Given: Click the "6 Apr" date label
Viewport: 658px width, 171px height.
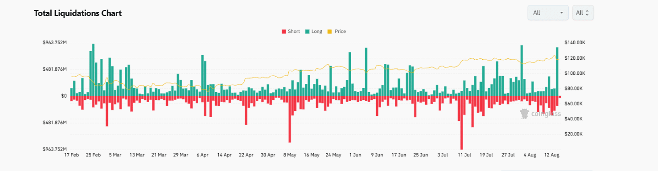Looking at the screenshot, I should [203, 155].
